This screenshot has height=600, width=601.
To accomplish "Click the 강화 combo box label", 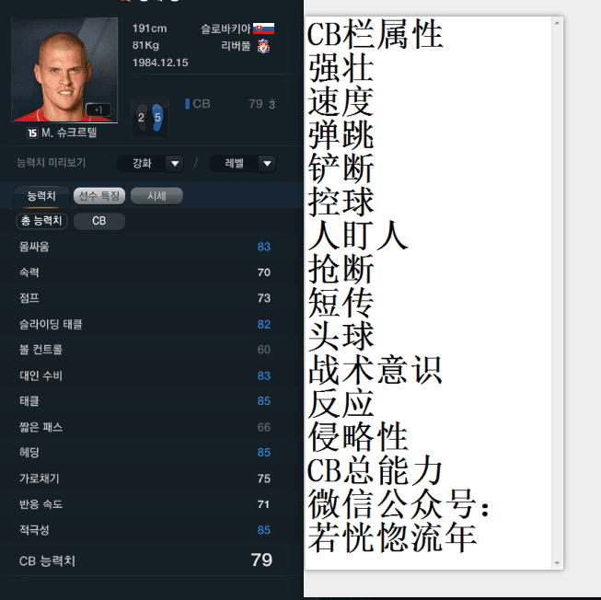I will point(142,164).
